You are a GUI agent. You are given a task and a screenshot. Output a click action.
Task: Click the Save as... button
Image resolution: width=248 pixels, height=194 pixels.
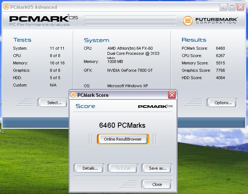[x=157, y=168]
